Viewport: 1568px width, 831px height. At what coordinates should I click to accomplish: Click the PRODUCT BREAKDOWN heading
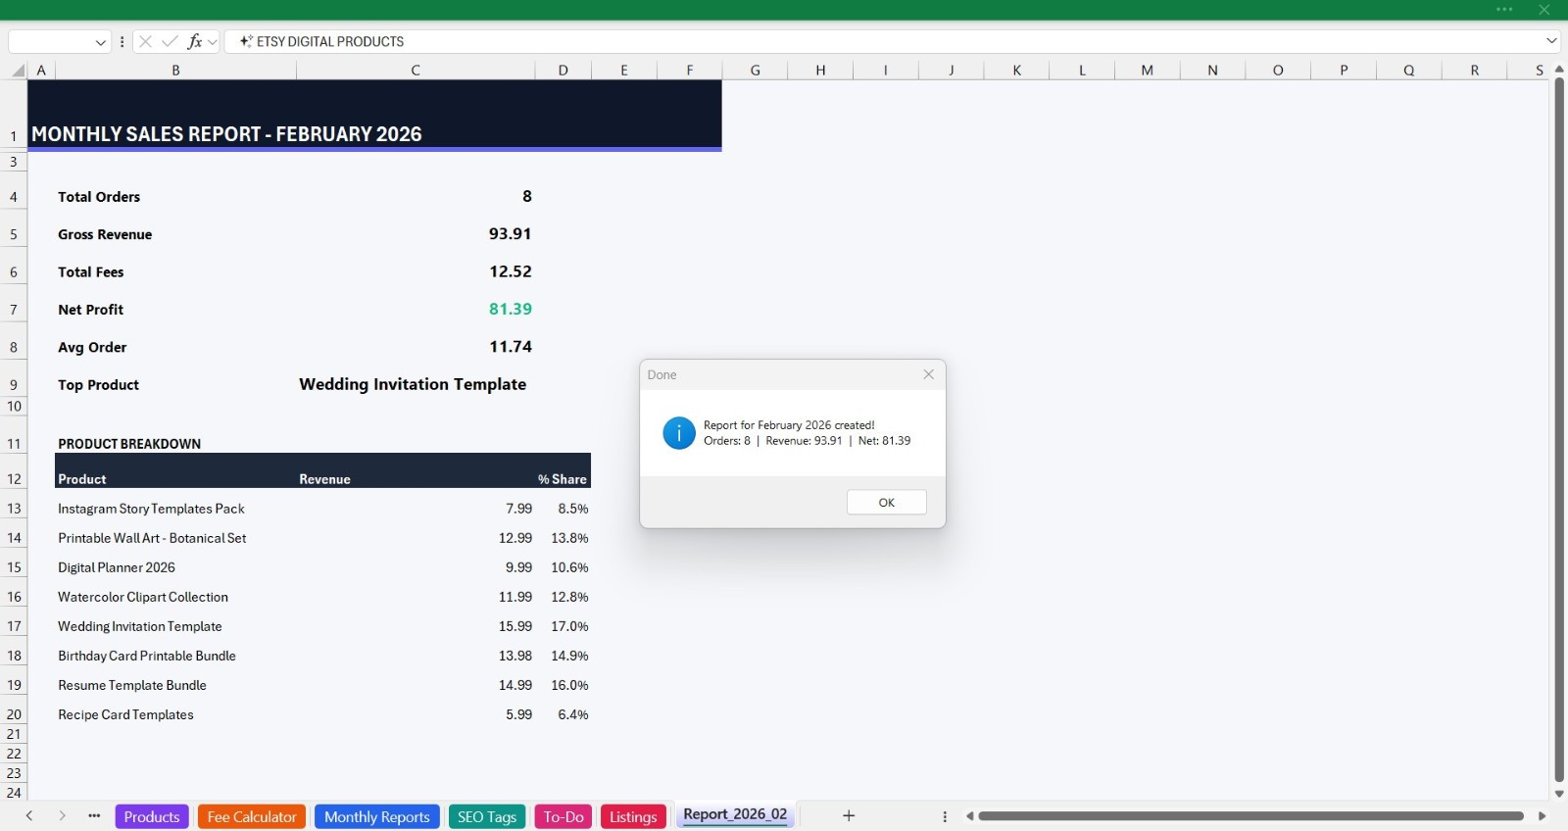coord(129,444)
